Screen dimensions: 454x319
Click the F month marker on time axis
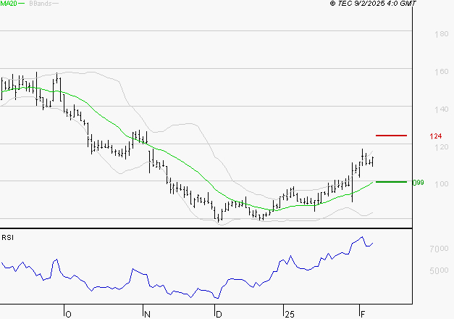[363, 315]
